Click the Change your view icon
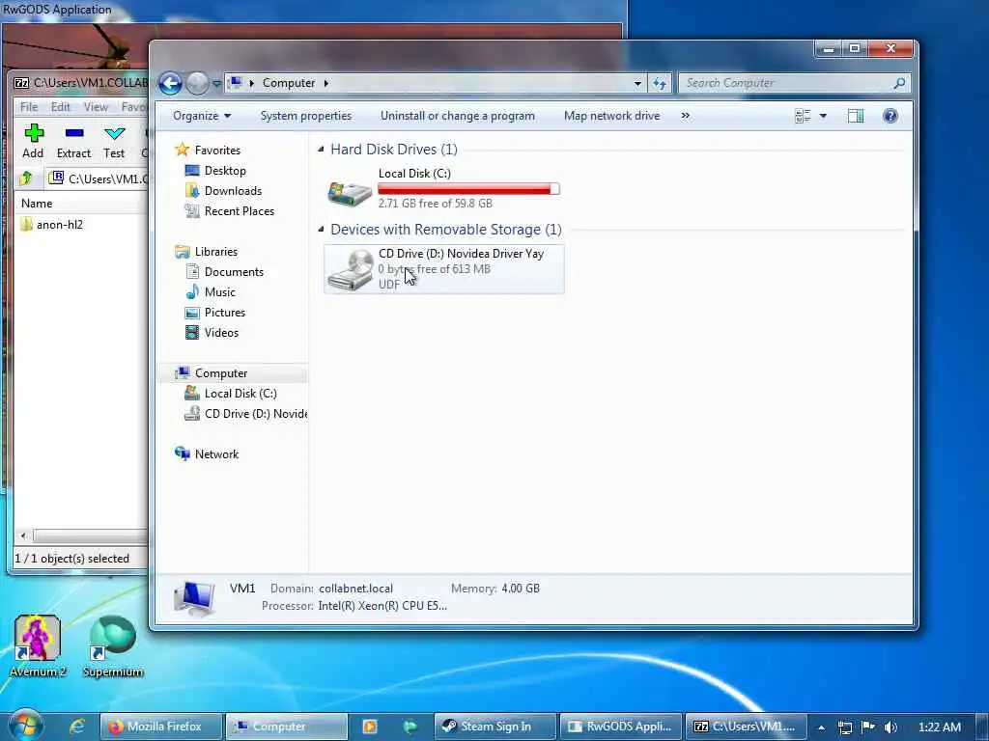Viewport: 989px width, 741px height. 803,116
